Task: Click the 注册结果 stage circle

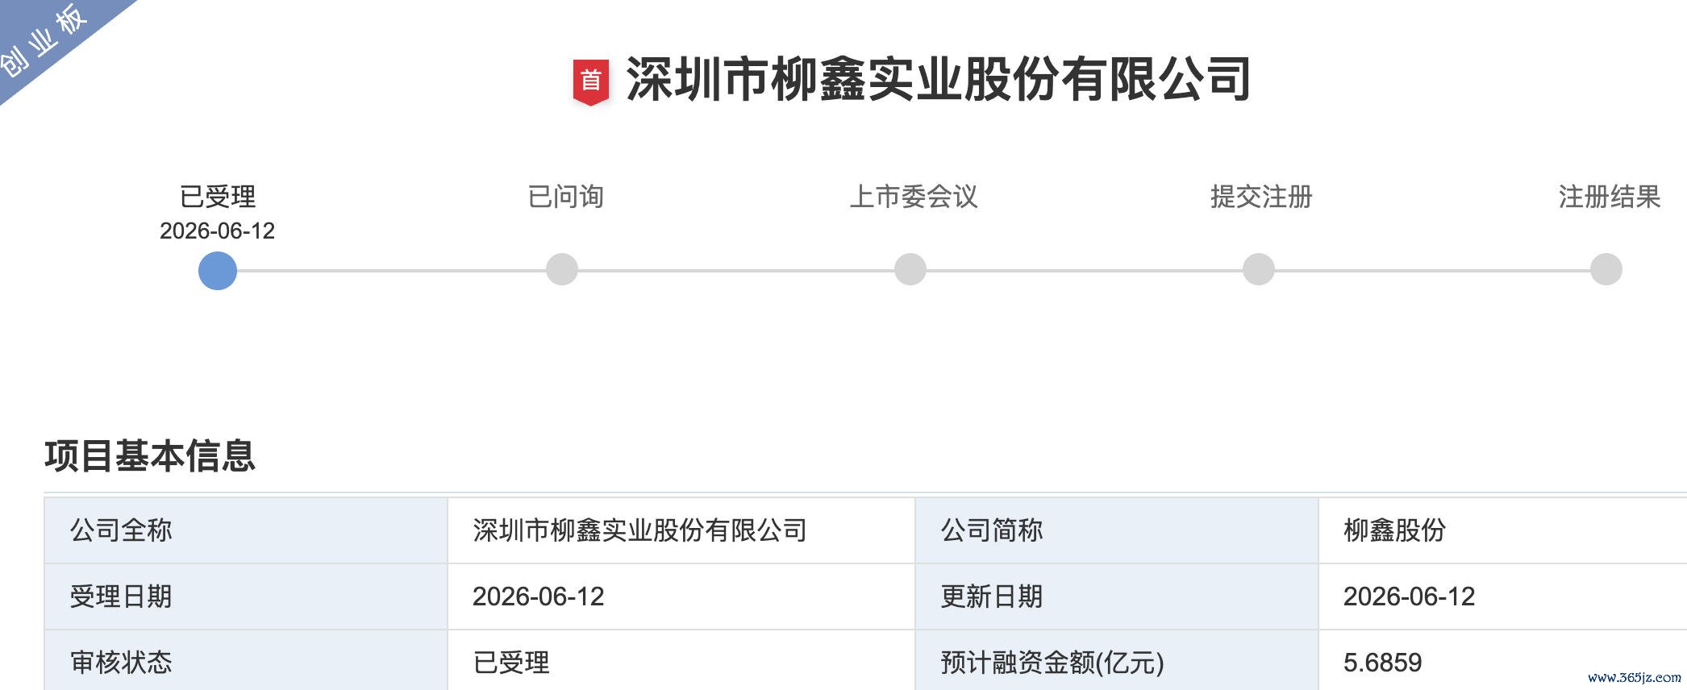Action: (x=1606, y=269)
